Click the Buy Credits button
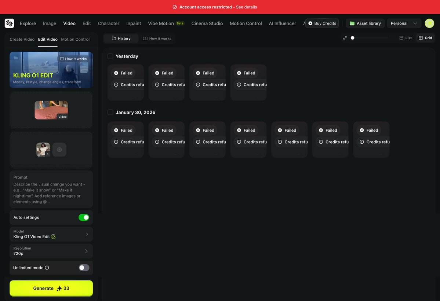 click(322, 23)
